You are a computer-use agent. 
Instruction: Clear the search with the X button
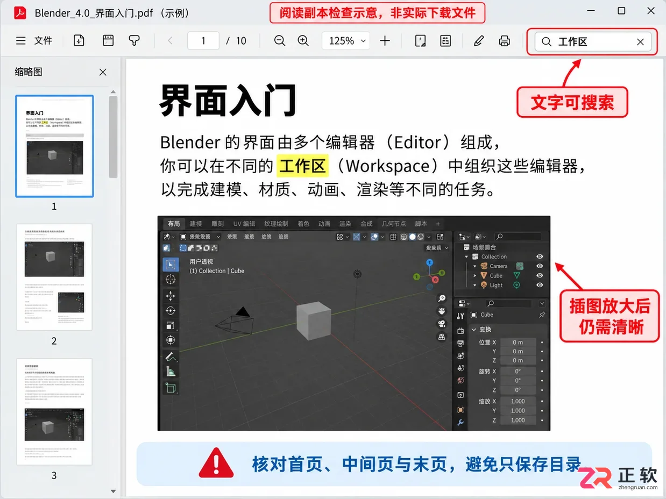[640, 42]
